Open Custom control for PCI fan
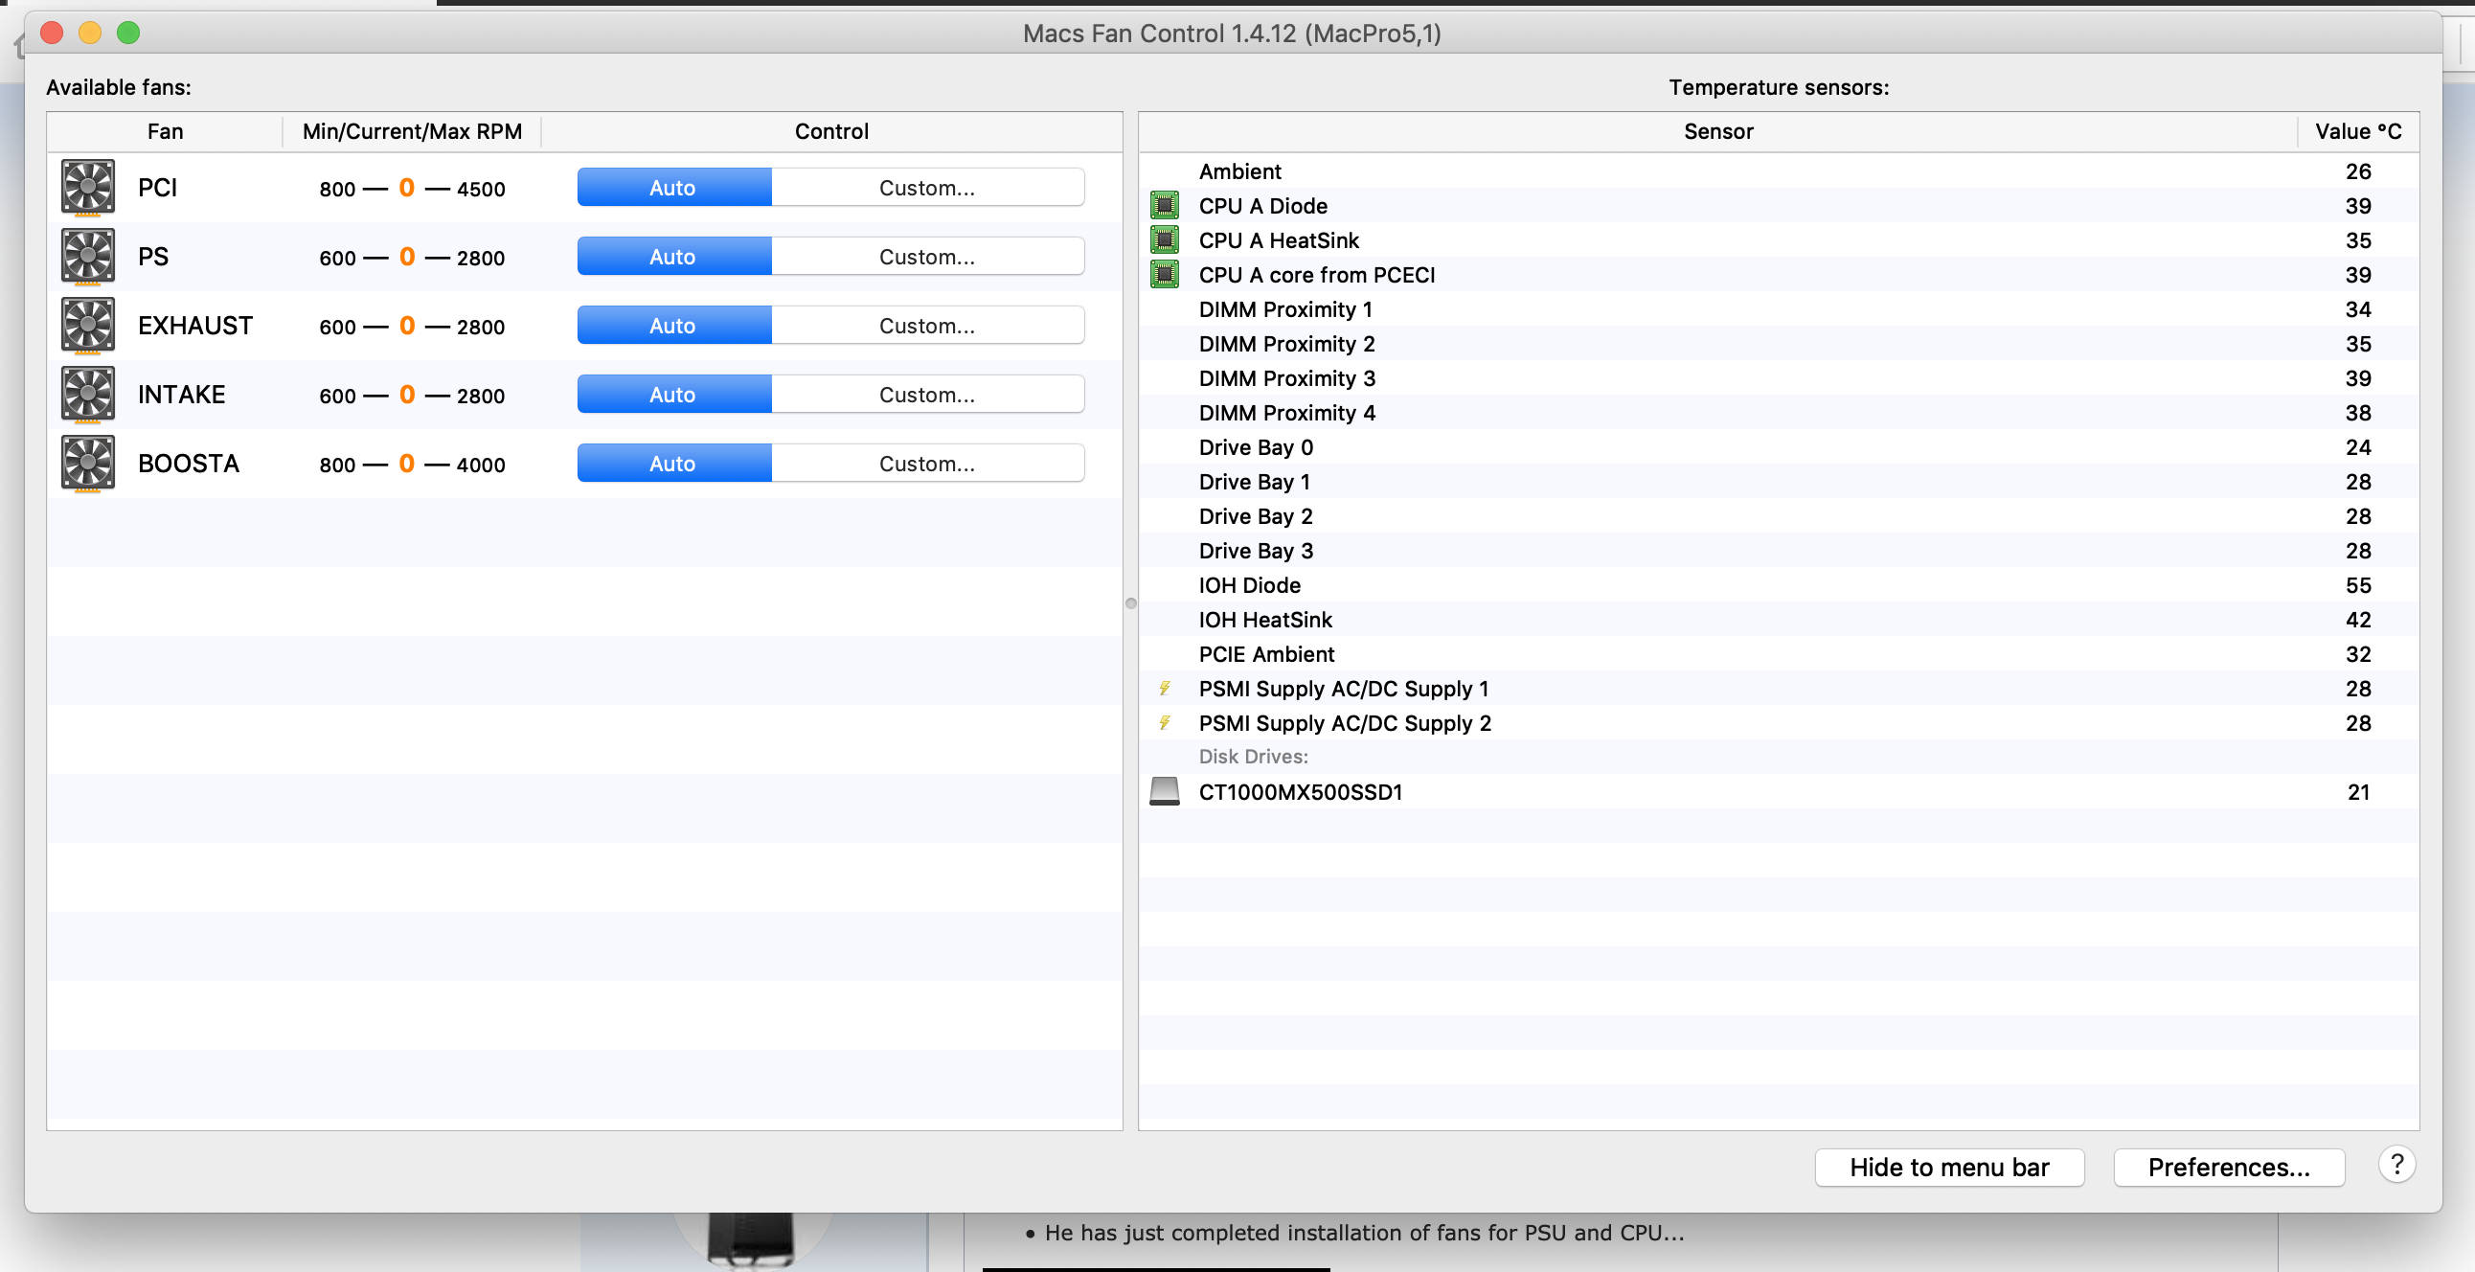The width and height of the screenshot is (2475, 1272). coord(927,188)
